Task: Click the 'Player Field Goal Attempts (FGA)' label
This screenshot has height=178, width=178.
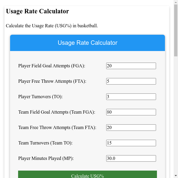Action: click(52, 66)
